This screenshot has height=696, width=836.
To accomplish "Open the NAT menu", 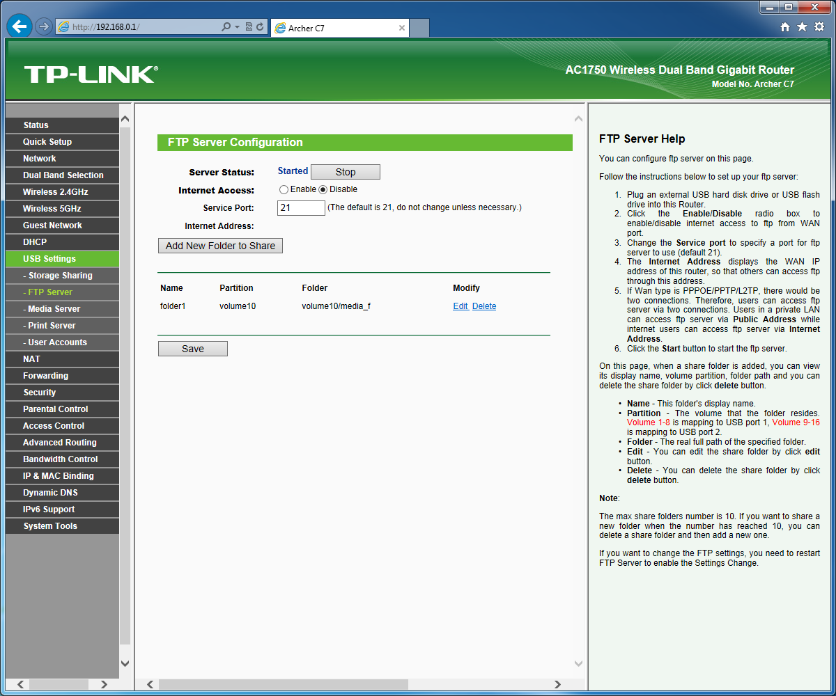I will (x=62, y=359).
